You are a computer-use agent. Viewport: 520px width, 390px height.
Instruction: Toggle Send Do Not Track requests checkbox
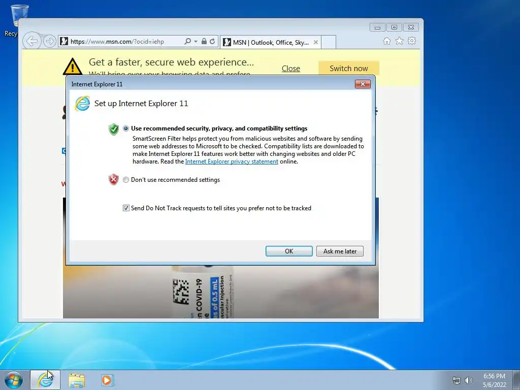(126, 208)
